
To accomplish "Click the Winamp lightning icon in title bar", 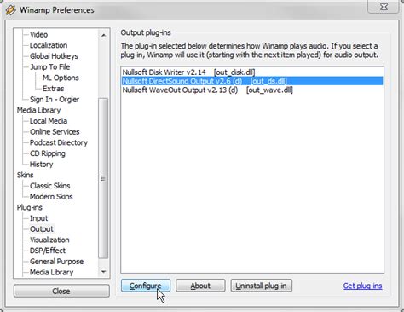I will coord(11,10).
